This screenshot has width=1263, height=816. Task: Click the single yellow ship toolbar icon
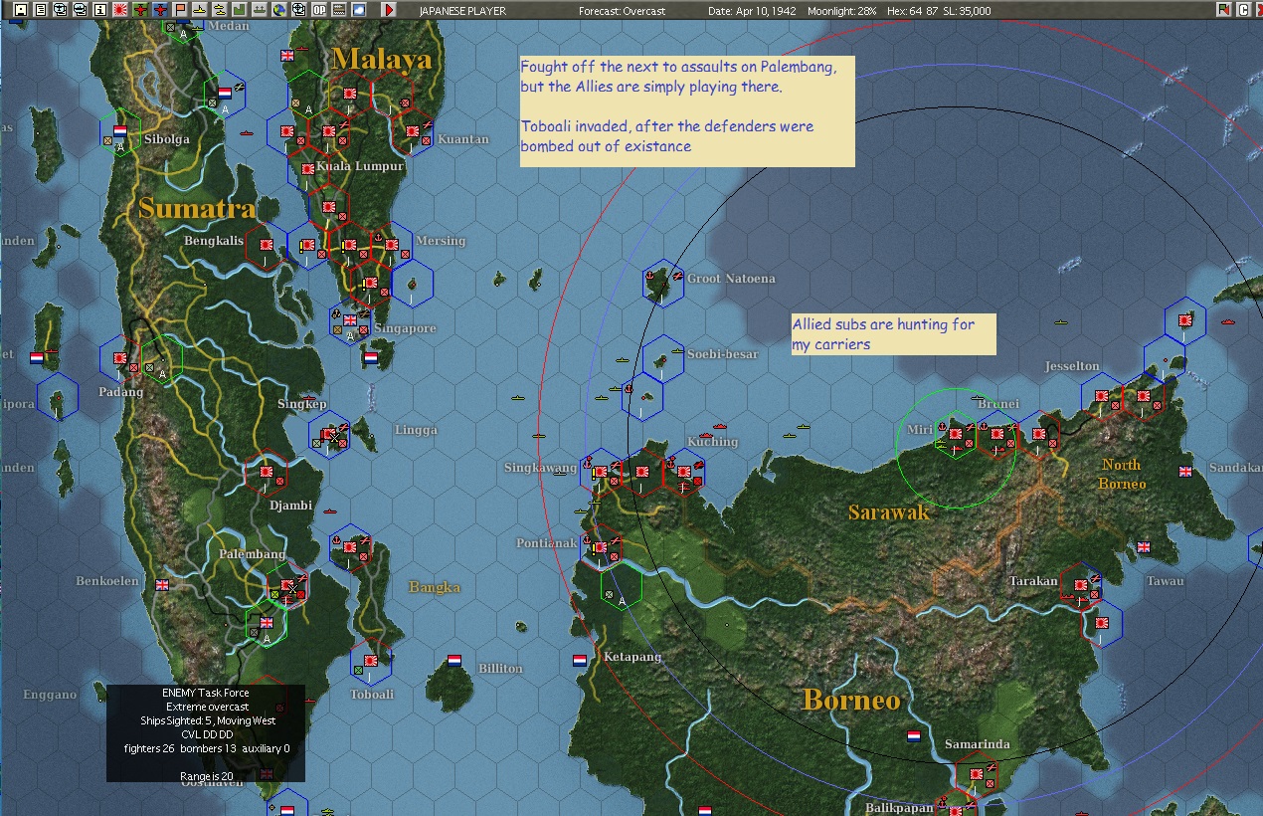click(x=200, y=10)
